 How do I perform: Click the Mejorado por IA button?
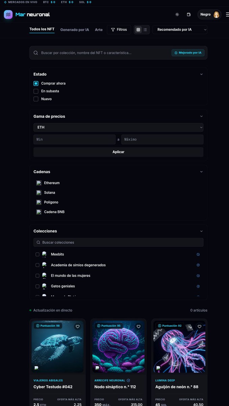(188, 53)
